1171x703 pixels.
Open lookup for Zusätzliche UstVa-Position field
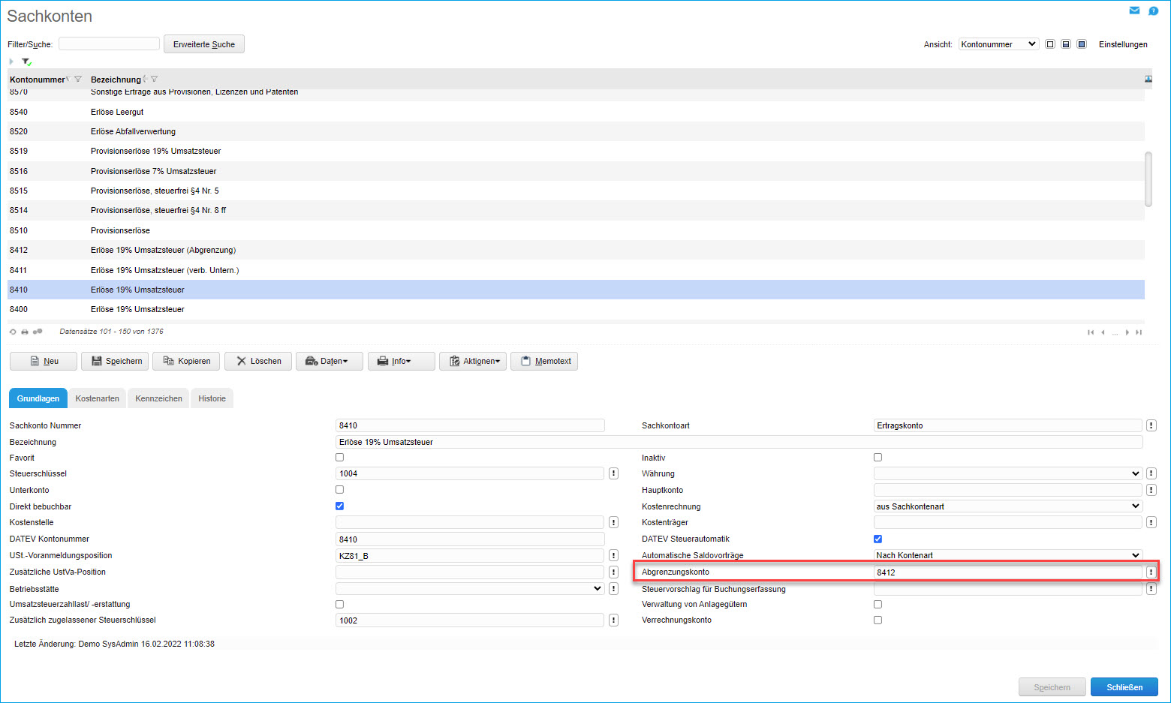coord(613,572)
